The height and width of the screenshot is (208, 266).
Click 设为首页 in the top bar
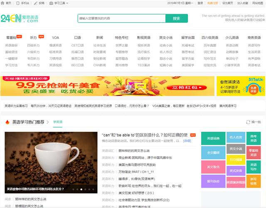pos(227,3)
